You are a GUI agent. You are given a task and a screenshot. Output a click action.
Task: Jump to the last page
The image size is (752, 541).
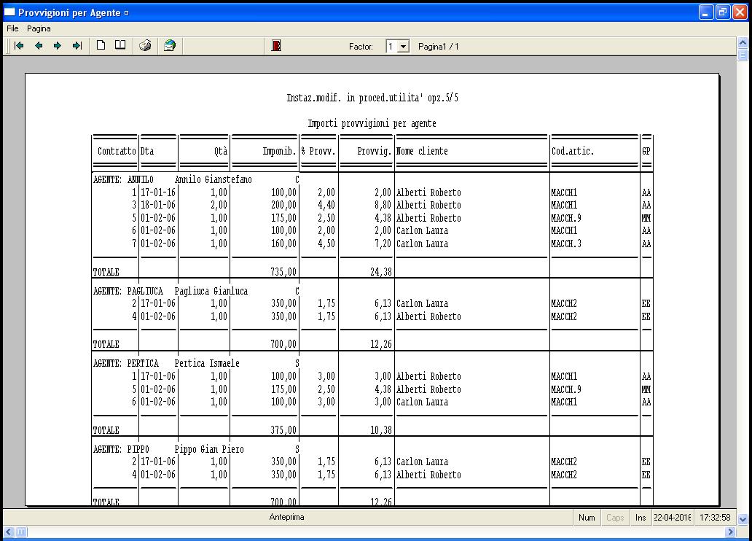(x=77, y=46)
